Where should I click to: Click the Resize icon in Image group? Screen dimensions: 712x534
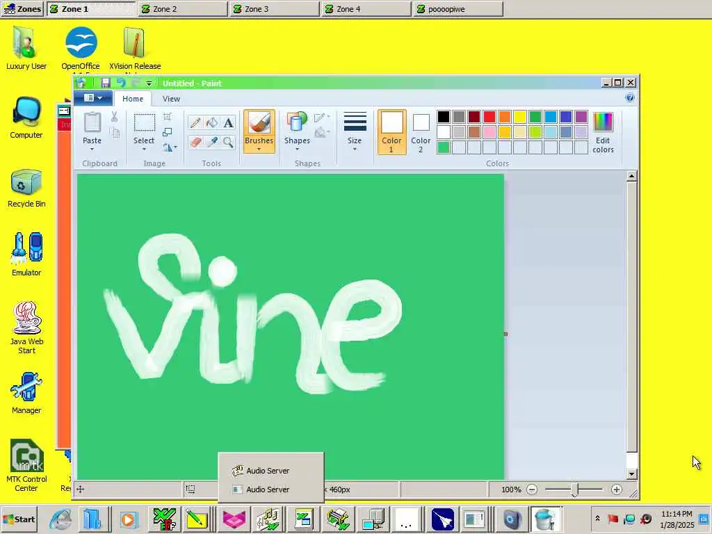pyautogui.click(x=167, y=131)
